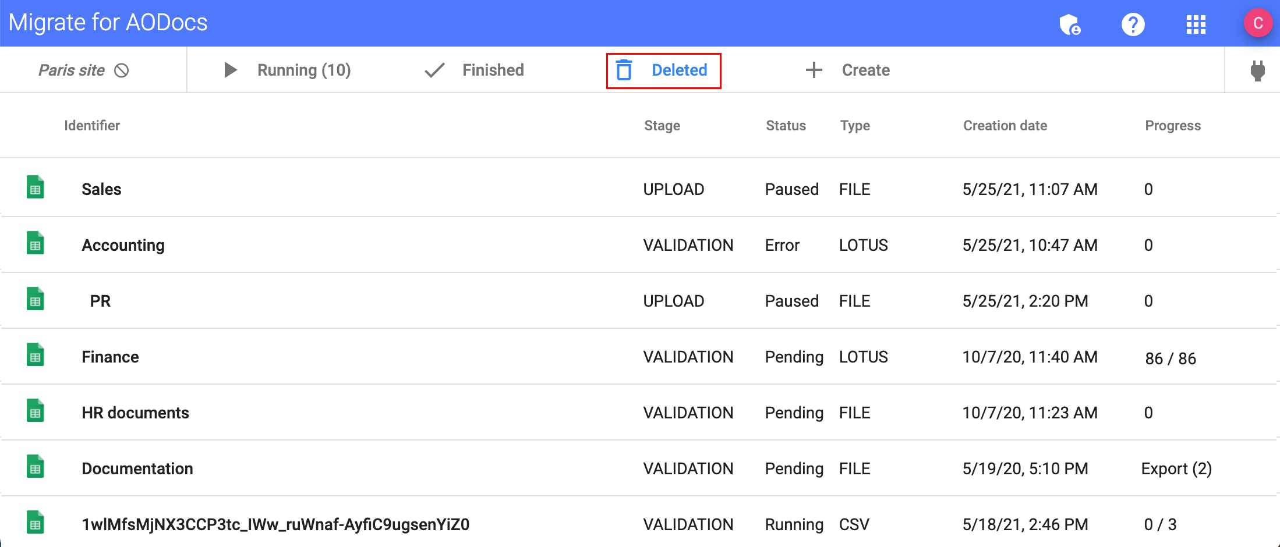Click the Error status in Accounting row
Viewport: 1280px width, 547px height.
(782, 245)
